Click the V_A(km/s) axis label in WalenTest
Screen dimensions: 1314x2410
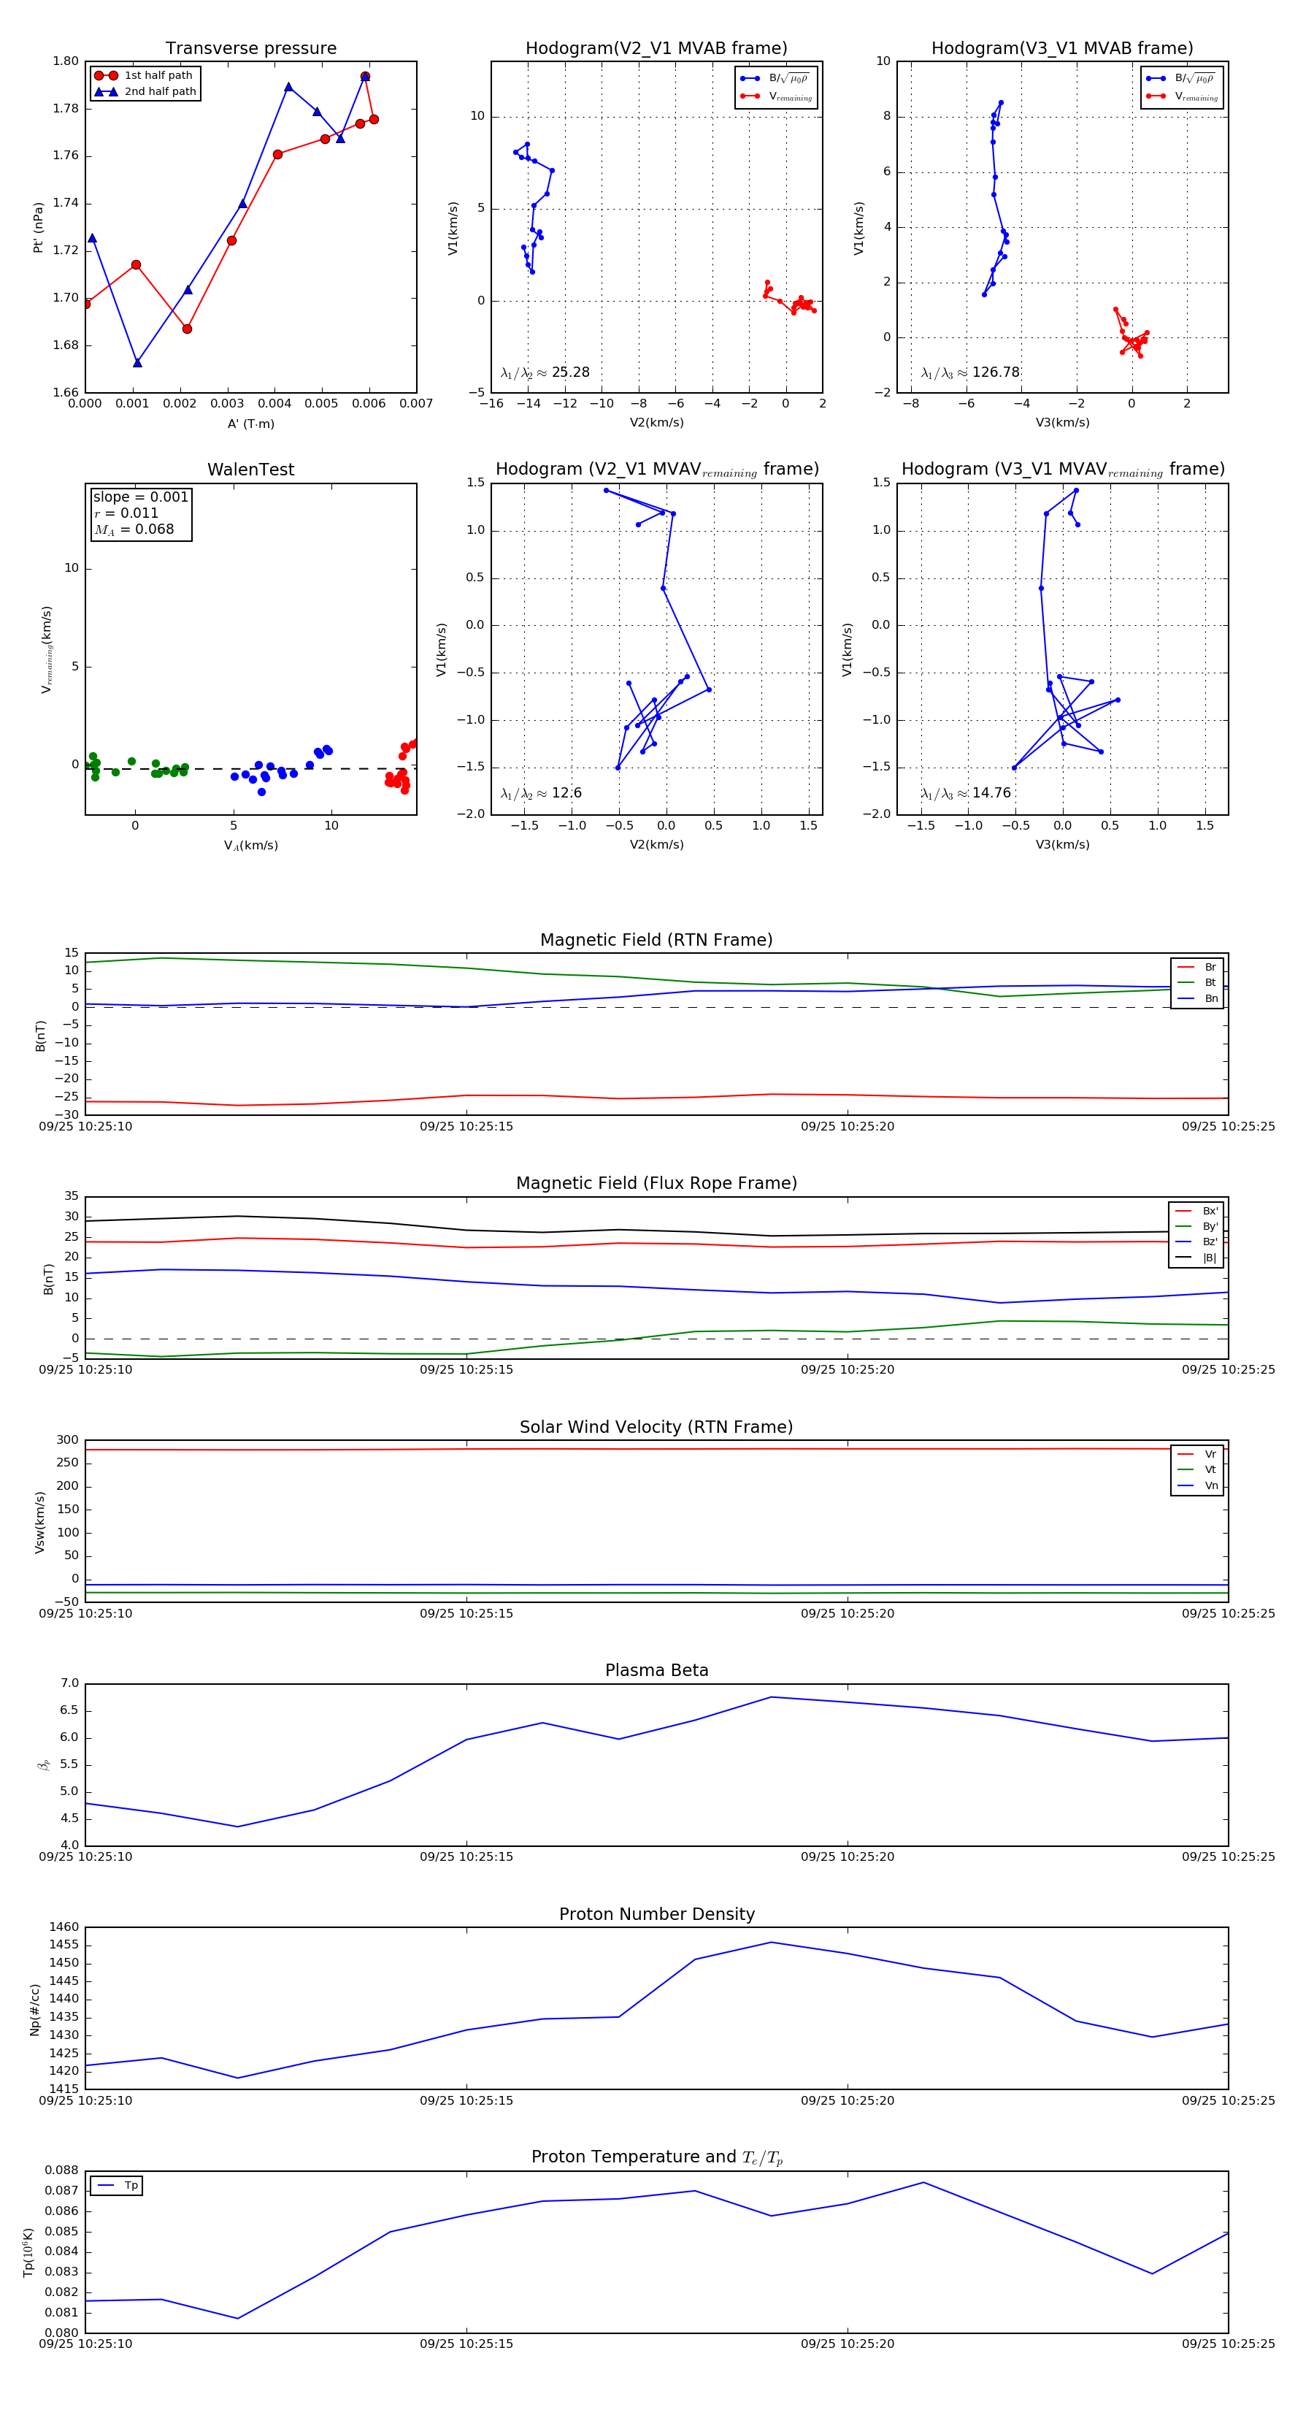[x=250, y=846]
